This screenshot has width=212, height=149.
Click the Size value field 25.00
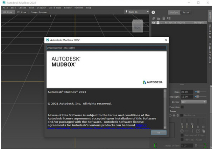(187, 92)
